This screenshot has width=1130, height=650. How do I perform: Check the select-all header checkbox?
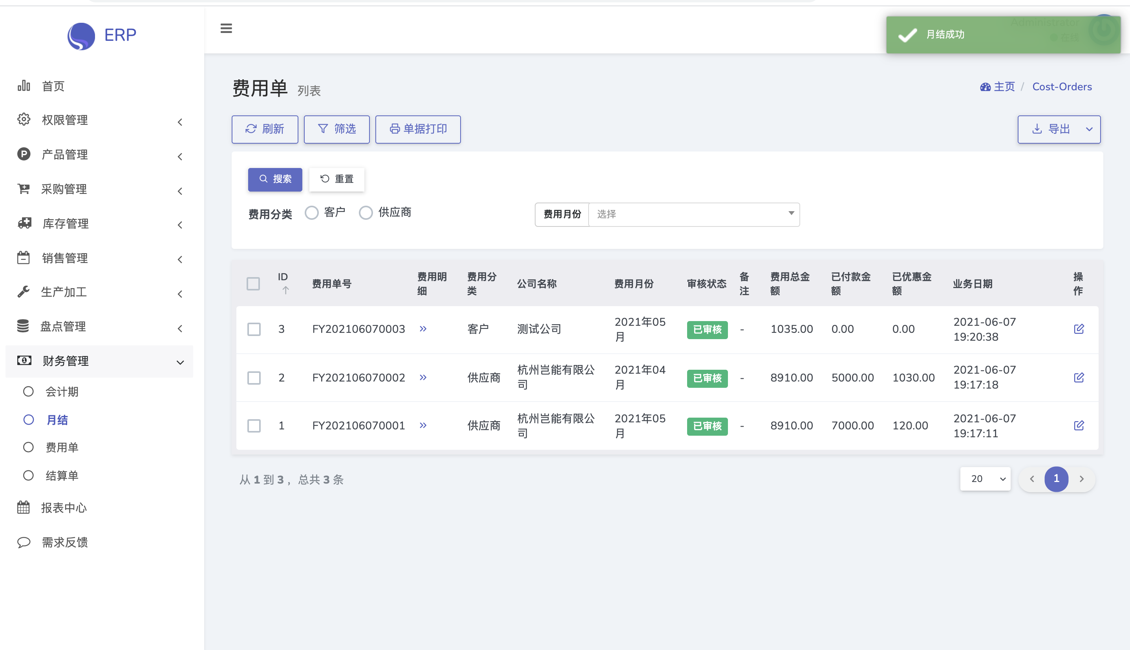[x=253, y=284]
